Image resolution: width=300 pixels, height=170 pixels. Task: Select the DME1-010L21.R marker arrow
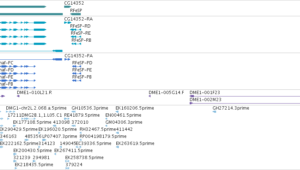pos(18,96)
